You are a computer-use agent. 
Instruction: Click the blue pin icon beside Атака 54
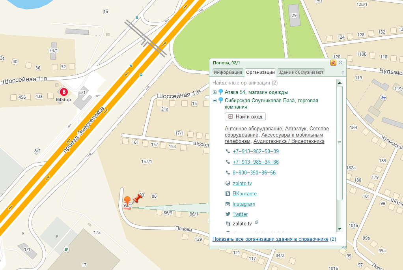coord(221,92)
